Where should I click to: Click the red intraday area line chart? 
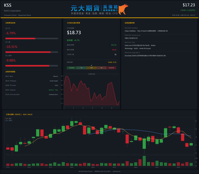point(92,91)
